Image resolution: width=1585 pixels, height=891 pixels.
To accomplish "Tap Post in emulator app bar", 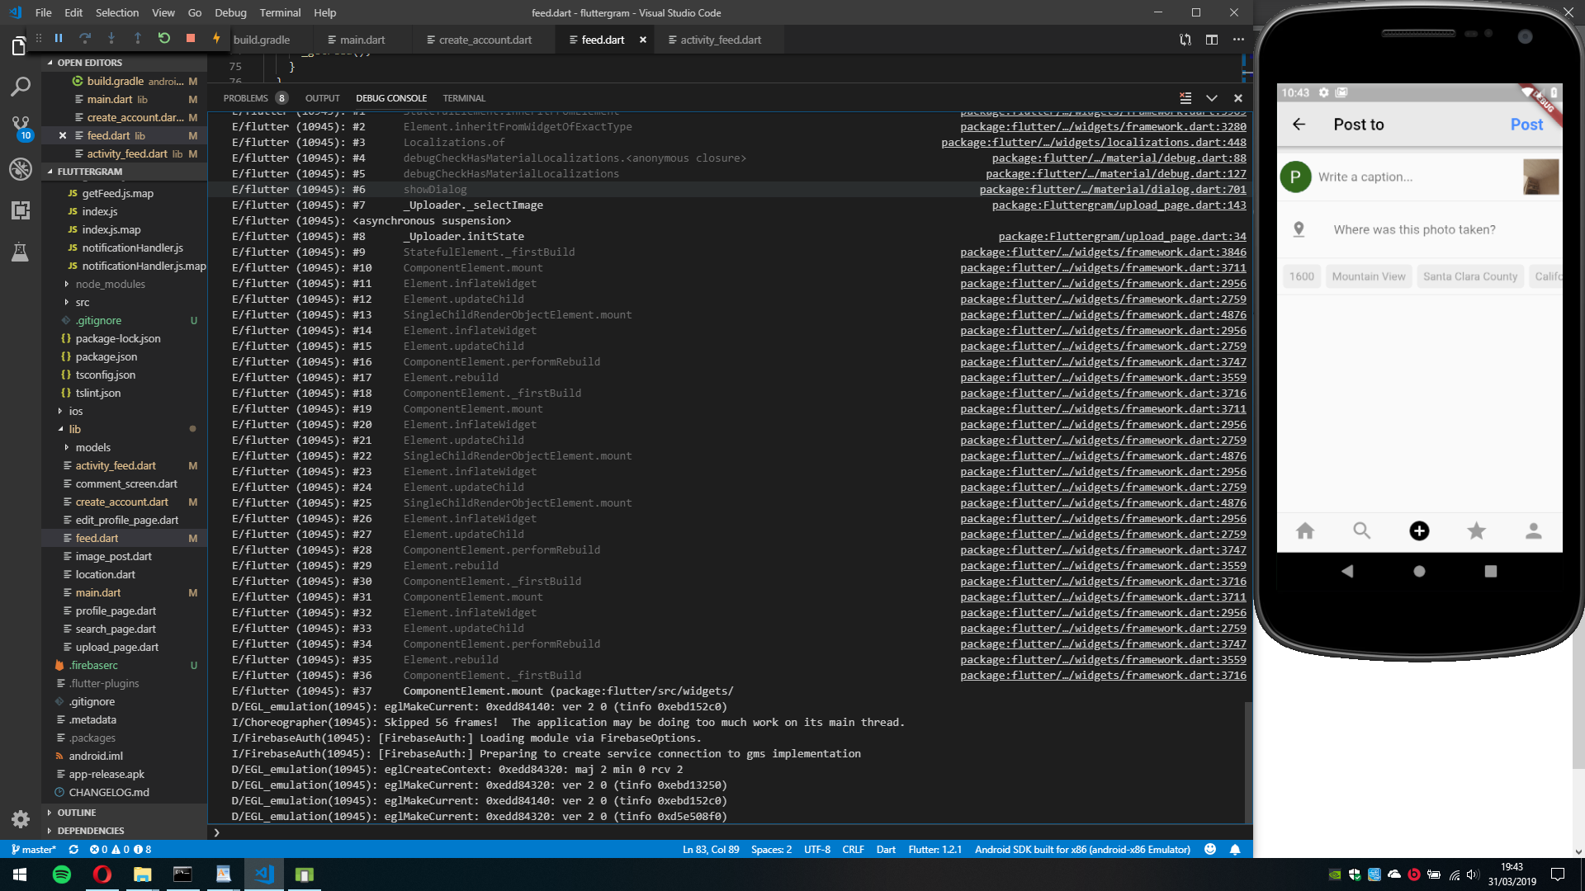I will [1526, 125].
